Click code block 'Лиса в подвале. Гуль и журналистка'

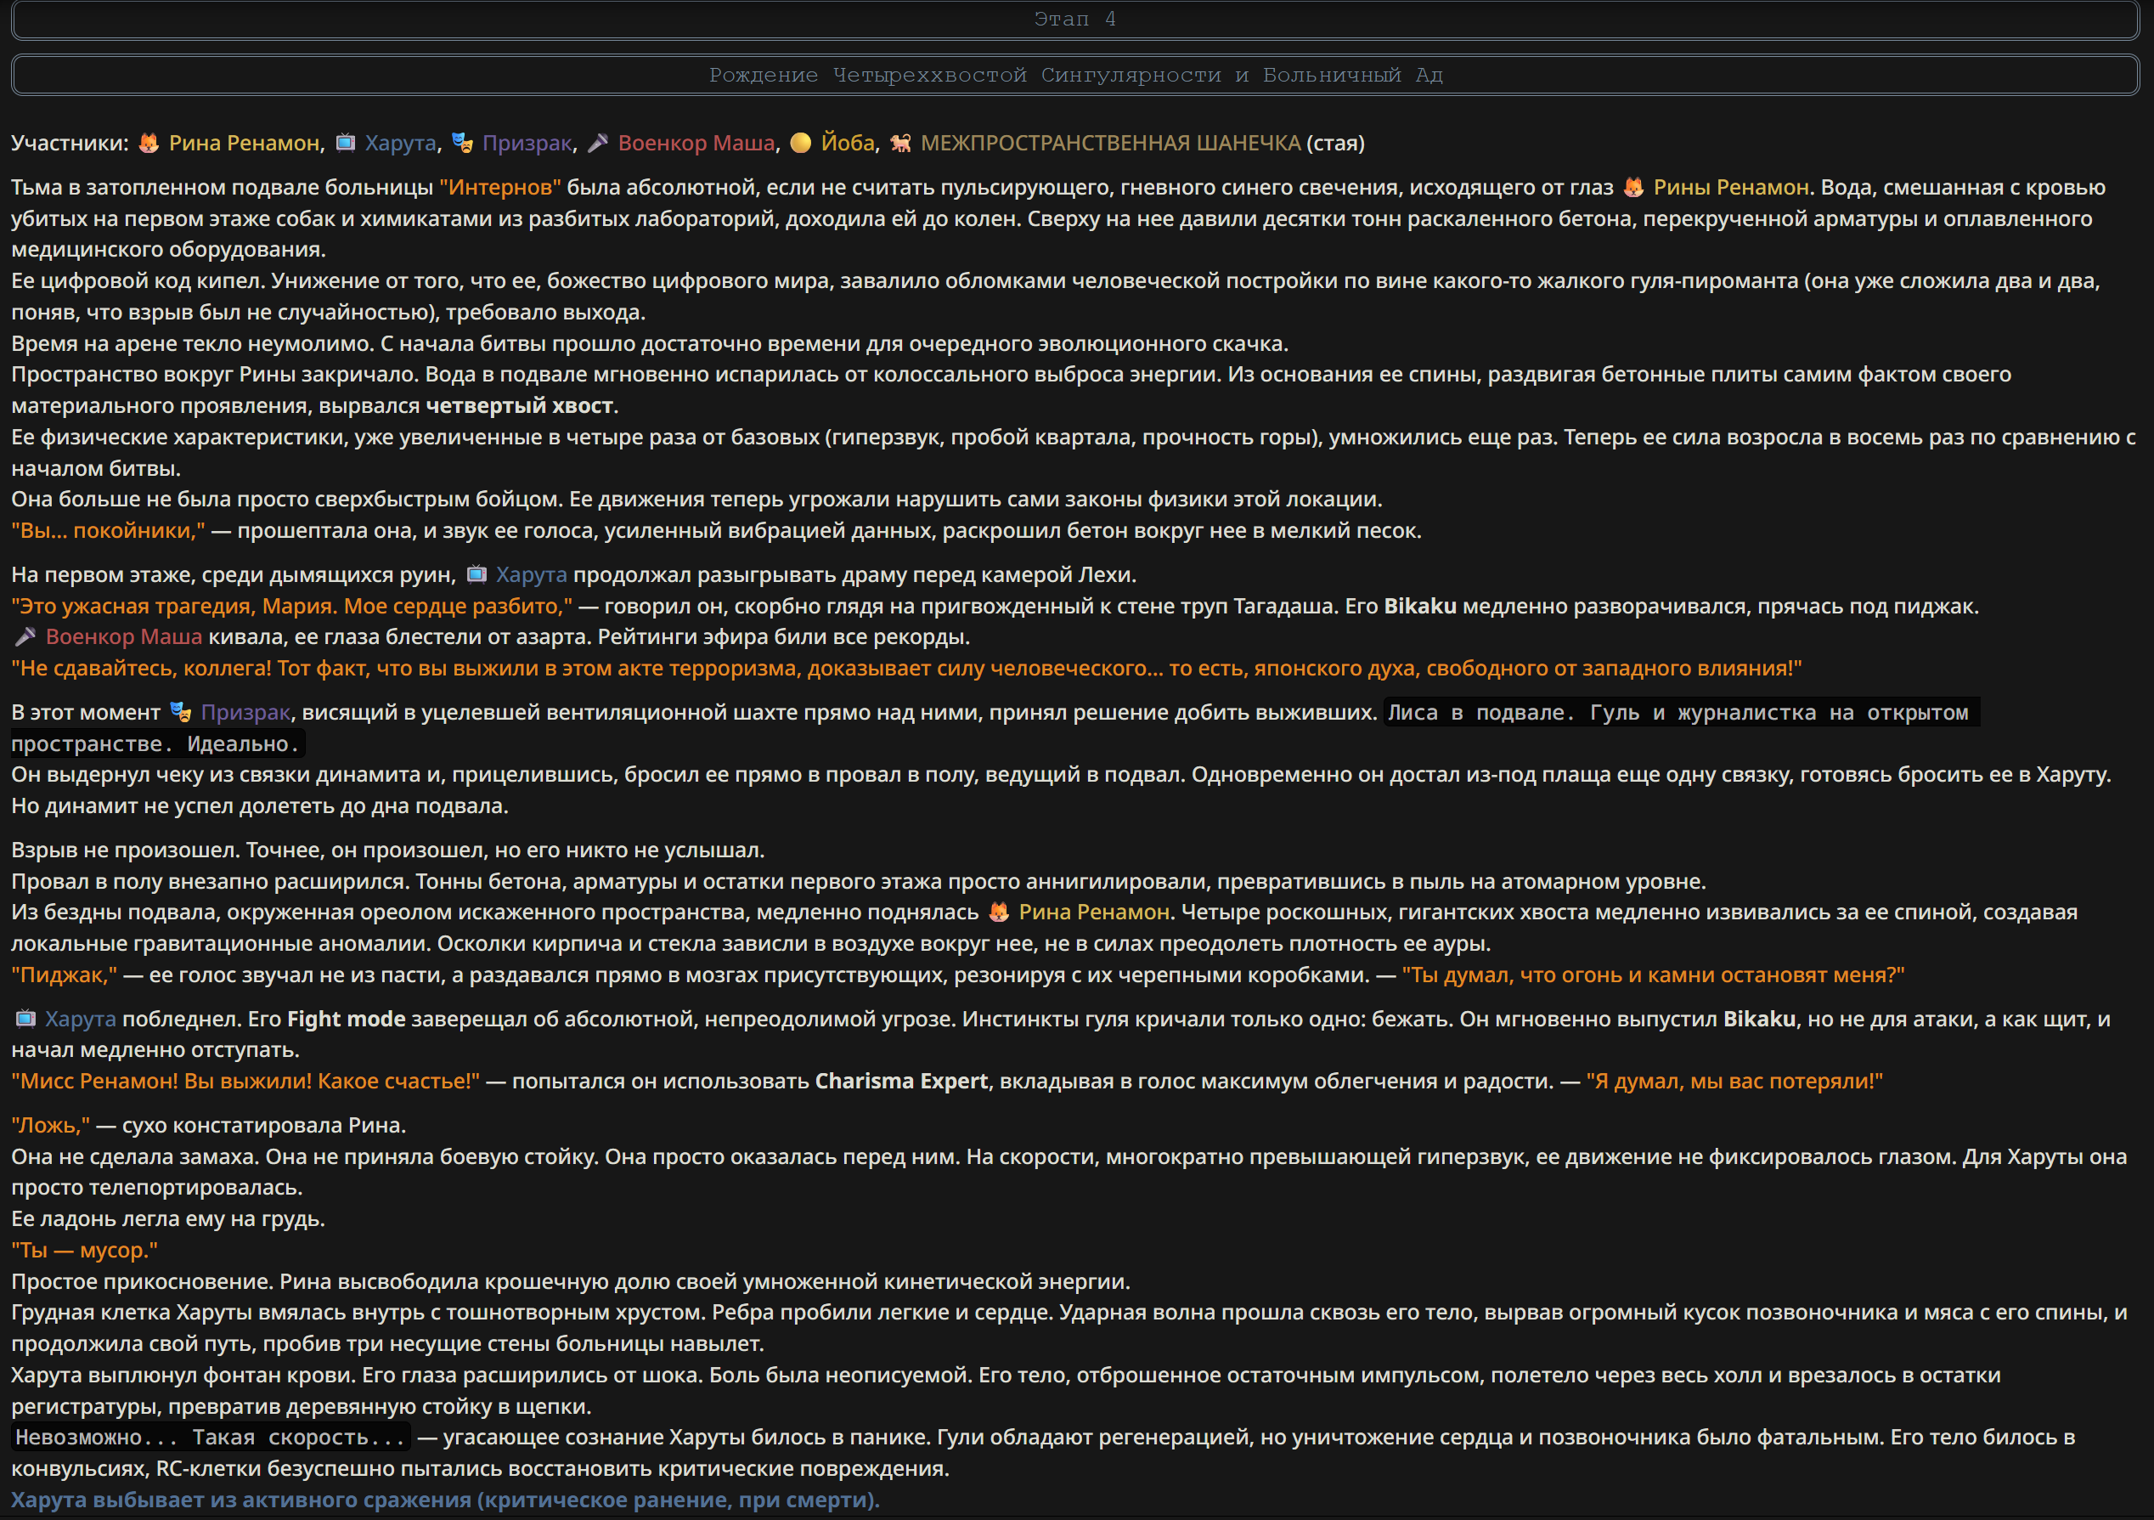[x=1682, y=712]
